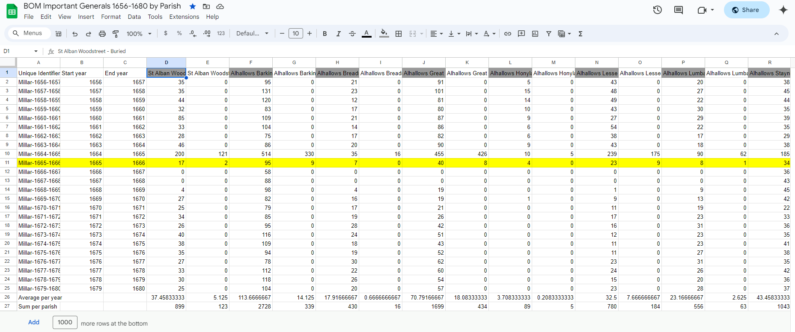
Task: Open text color picker
Action: tap(367, 34)
